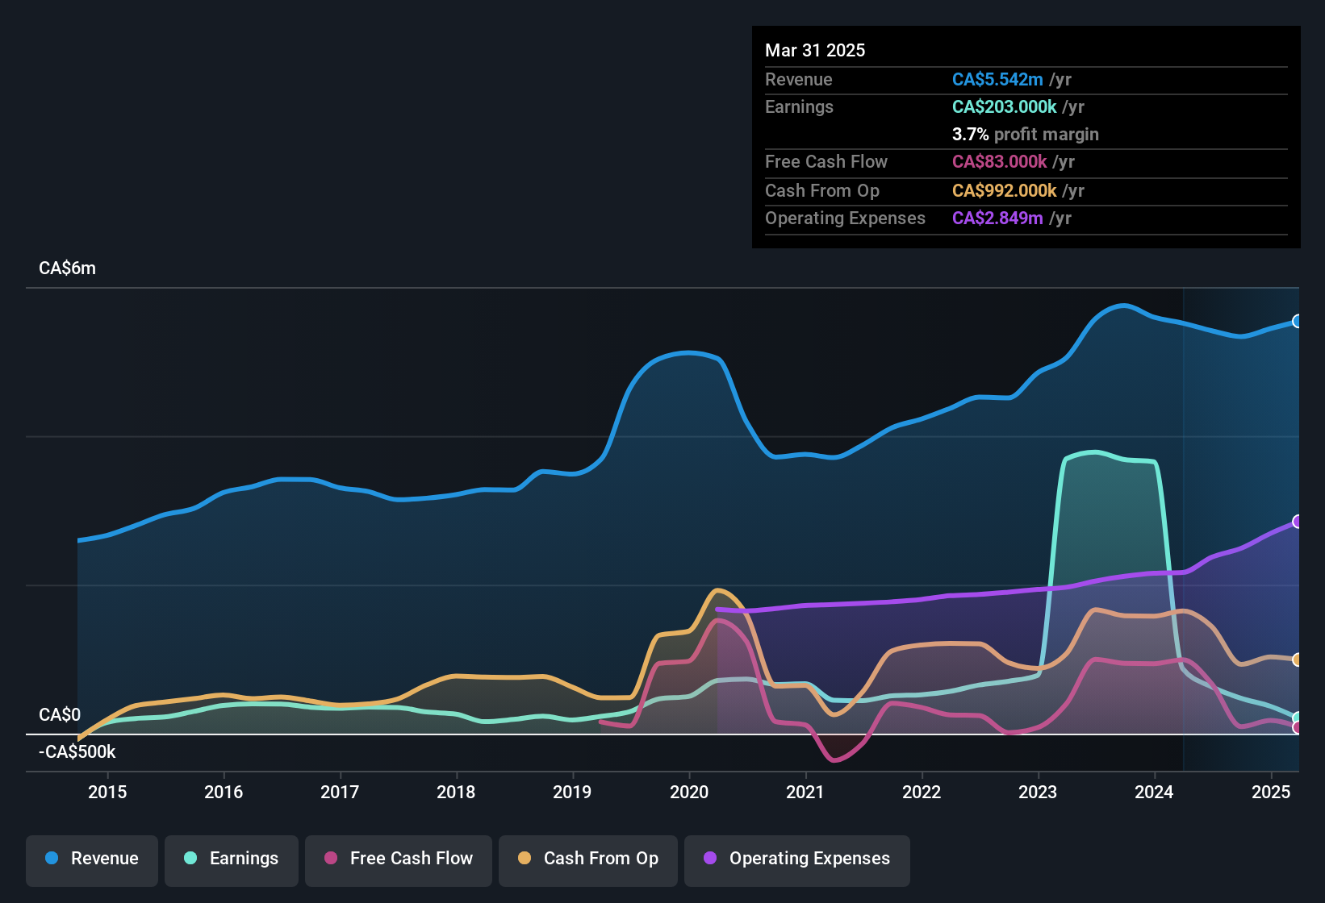1325x903 pixels.
Task: Click the blue Revenue endpoint marker
Action: [x=1297, y=321]
